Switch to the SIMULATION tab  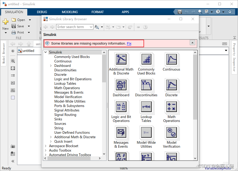14,12
